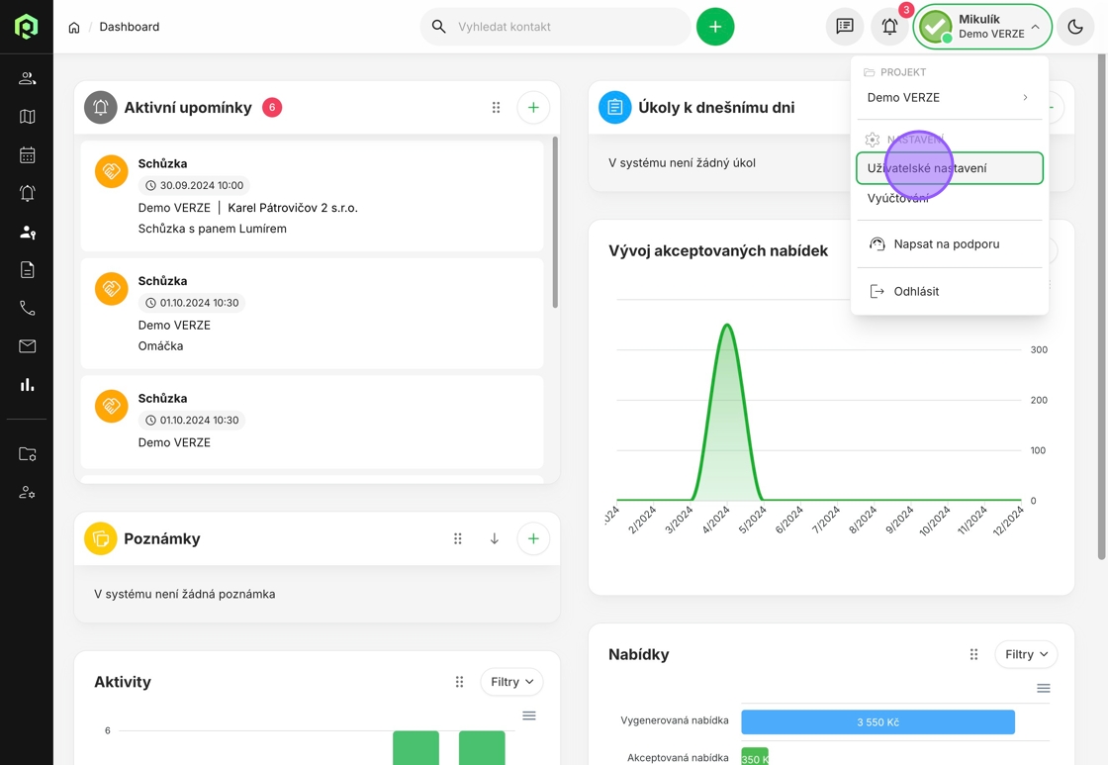Click the home icon in breadcrumb
The height and width of the screenshot is (765, 1108).
[74, 28]
